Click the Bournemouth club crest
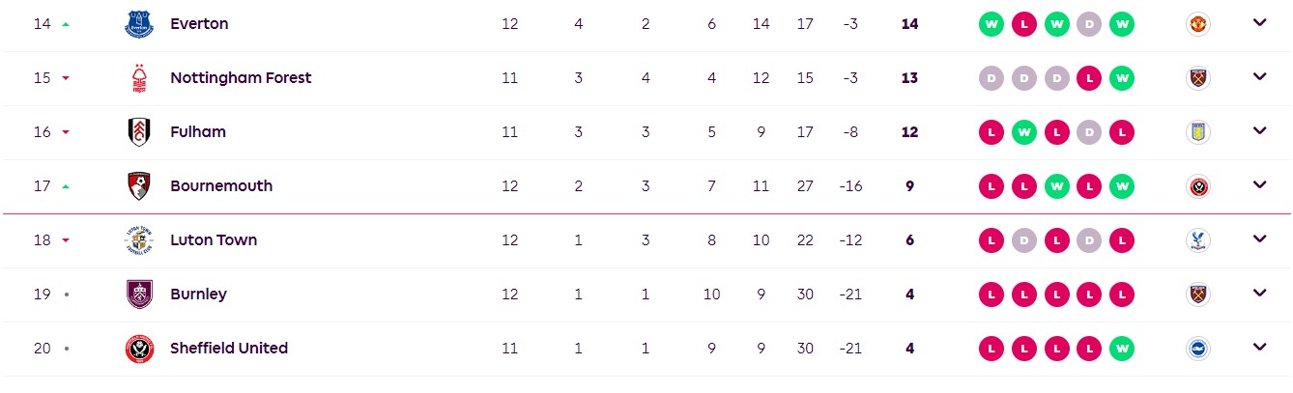1293x393 pixels. pos(139,186)
